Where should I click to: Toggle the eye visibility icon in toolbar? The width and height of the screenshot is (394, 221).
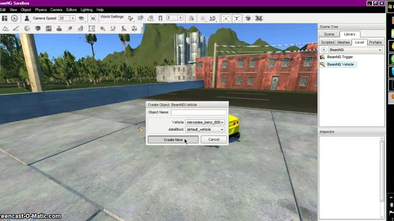click(81, 18)
